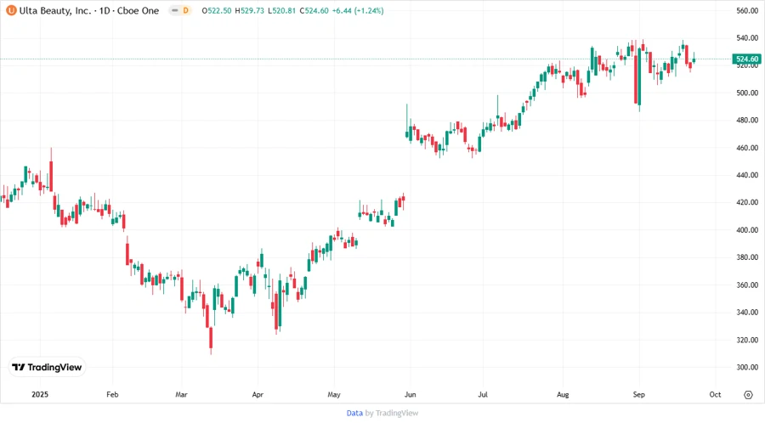The image size is (765, 423).
Task: Click the 320.00 price axis label
Action: [x=747, y=340]
